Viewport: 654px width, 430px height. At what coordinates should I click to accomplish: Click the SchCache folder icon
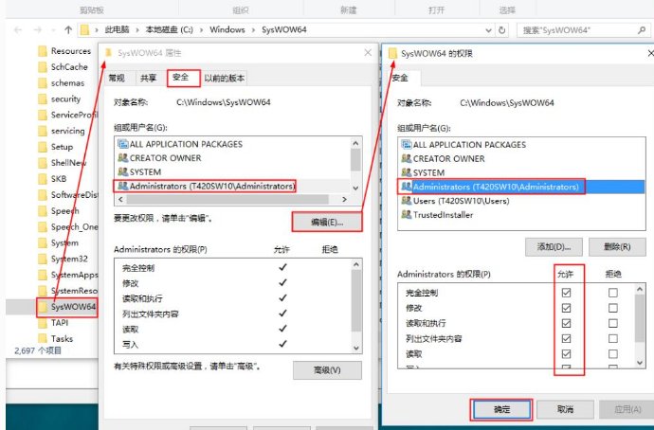[x=42, y=67]
